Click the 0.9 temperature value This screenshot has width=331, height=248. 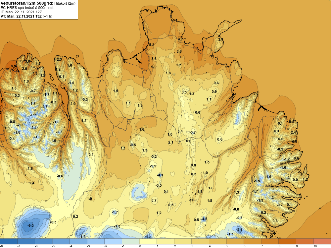[x=214, y=92]
